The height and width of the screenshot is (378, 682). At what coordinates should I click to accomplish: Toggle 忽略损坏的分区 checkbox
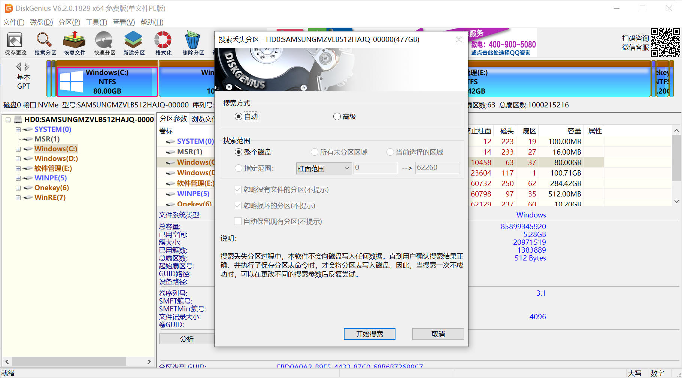pos(237,205)
